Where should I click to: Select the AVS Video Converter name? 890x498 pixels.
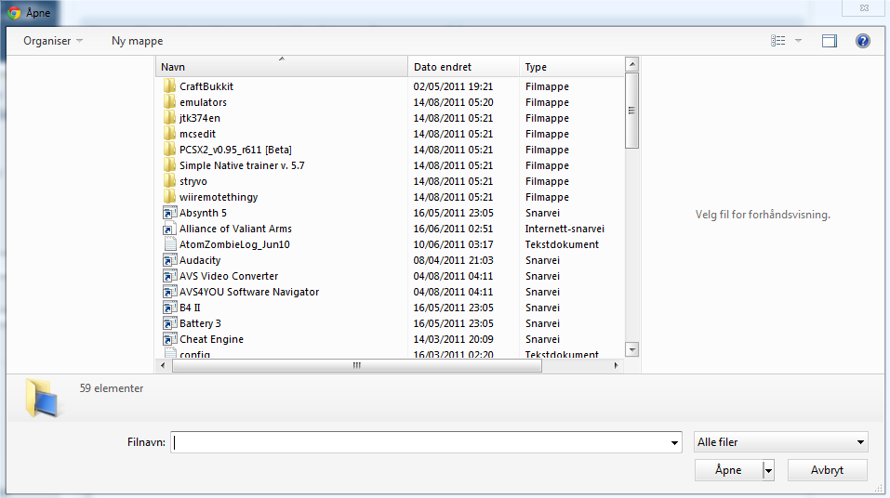click(x=229, y=276)
